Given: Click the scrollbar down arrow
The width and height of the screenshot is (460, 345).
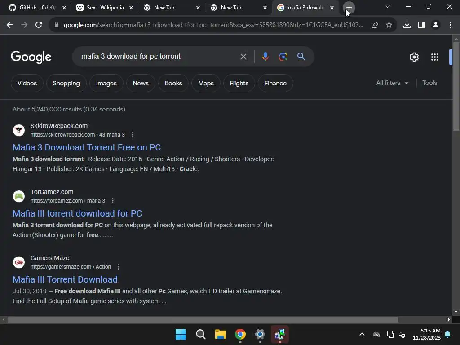Looking at the screenshot, I should (456, 312).
